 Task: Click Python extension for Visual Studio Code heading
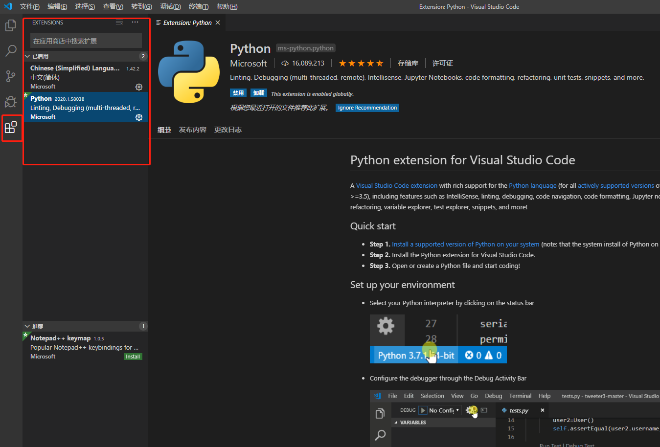coord(463,160)
